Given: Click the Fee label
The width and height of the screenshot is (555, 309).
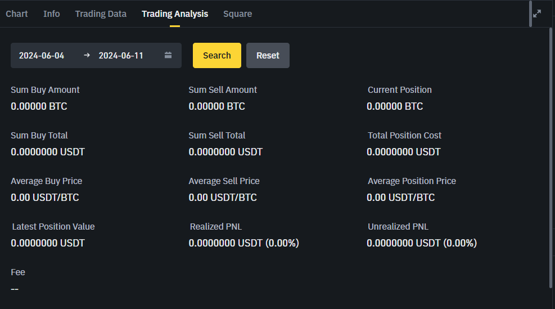Looking at the screenshot, I should click(x=18, y=272).
